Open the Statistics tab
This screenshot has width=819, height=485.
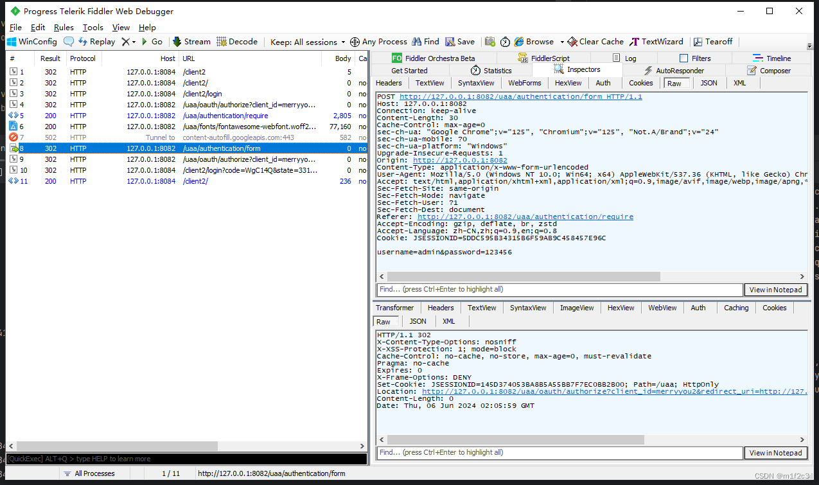click(x=491, y=71)
